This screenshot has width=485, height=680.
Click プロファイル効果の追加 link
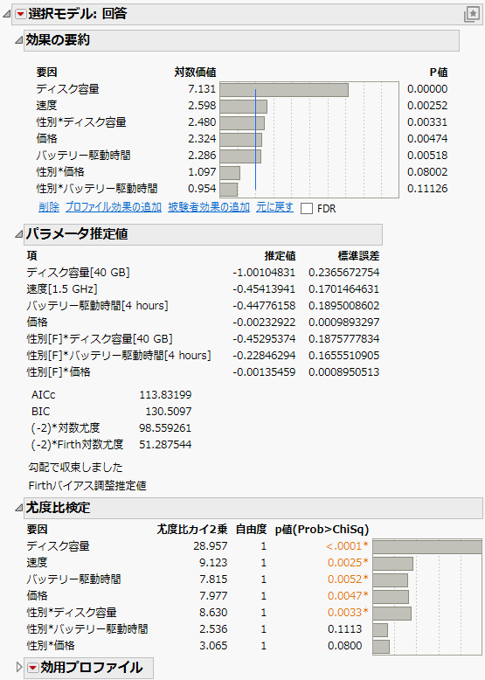114,207
